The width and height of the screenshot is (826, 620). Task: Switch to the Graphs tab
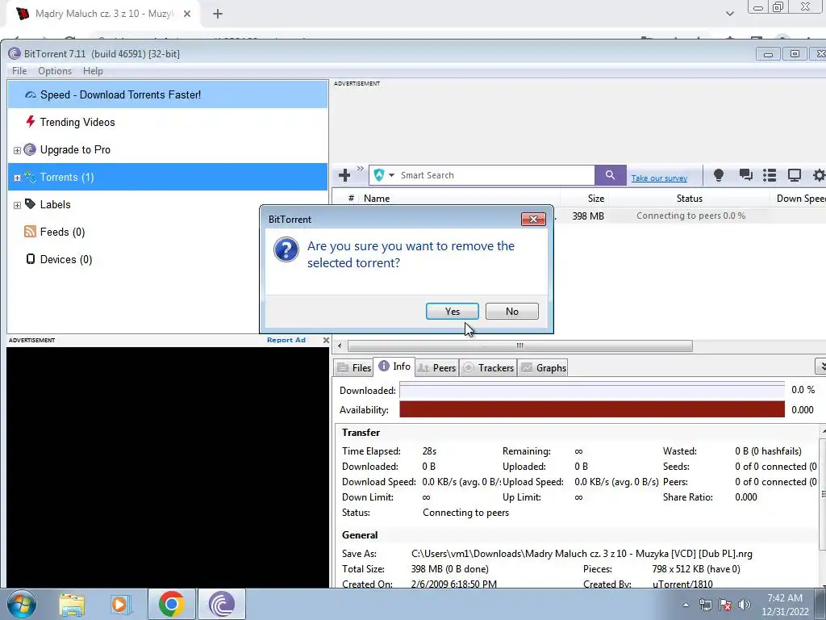coord(544,367)
